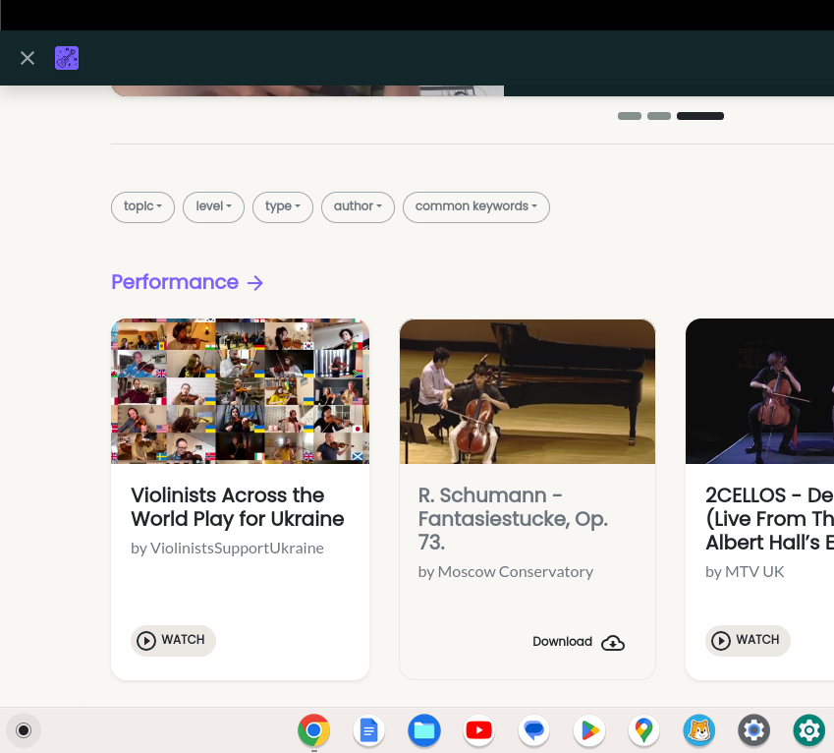The width and height of the screenshot is (834, 753).
Task: Watch the 2CELLOS live video
Action: tap(748, 640)
